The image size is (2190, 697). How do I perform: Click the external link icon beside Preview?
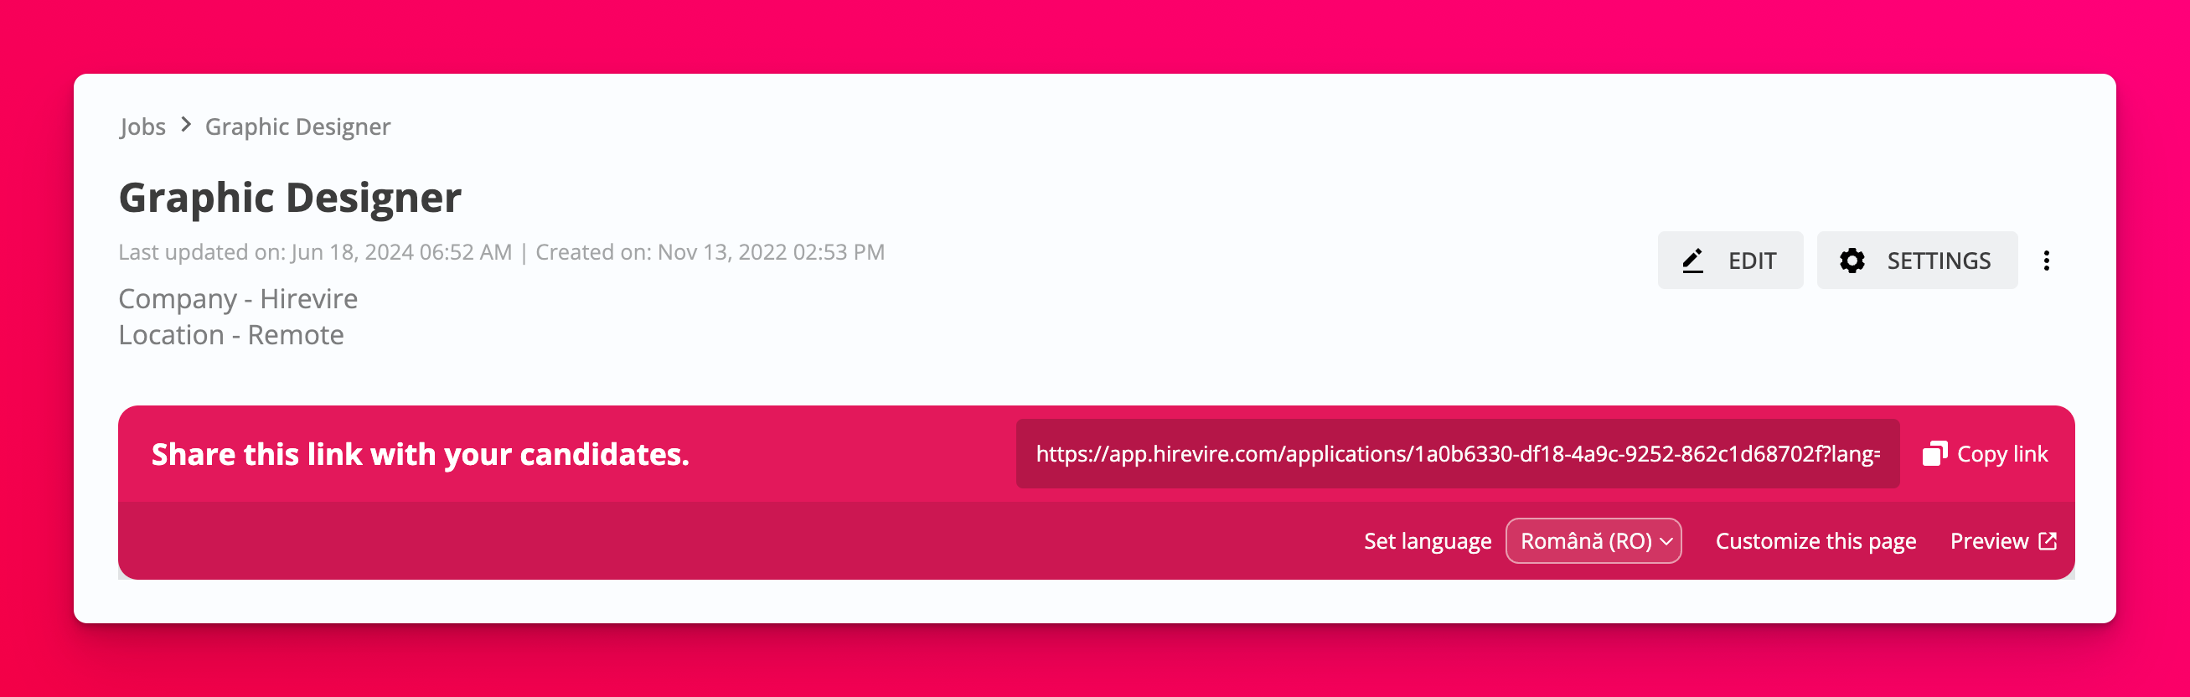tap(2048, 541)
